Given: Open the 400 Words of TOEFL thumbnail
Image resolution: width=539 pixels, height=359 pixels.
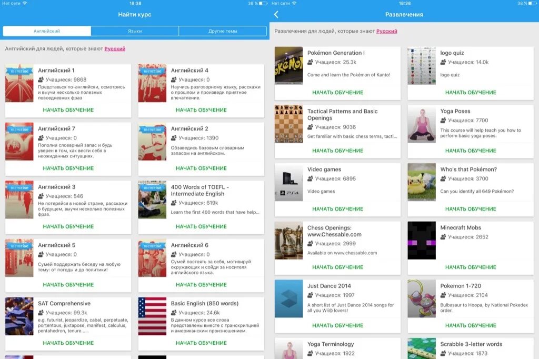Looking at the screenshot, I should coord(152,200).
